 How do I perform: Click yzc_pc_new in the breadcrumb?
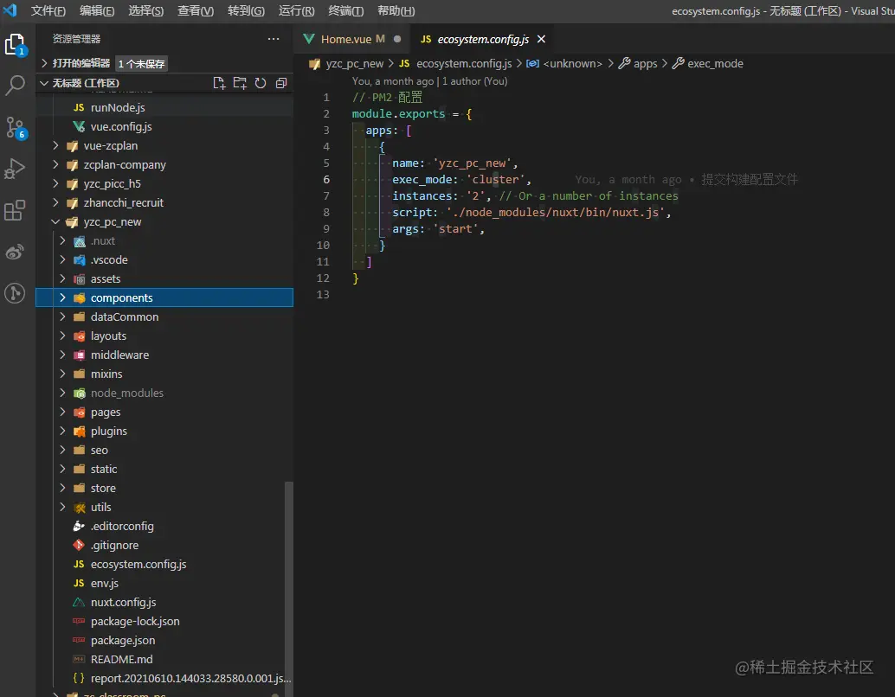point(355,63)
